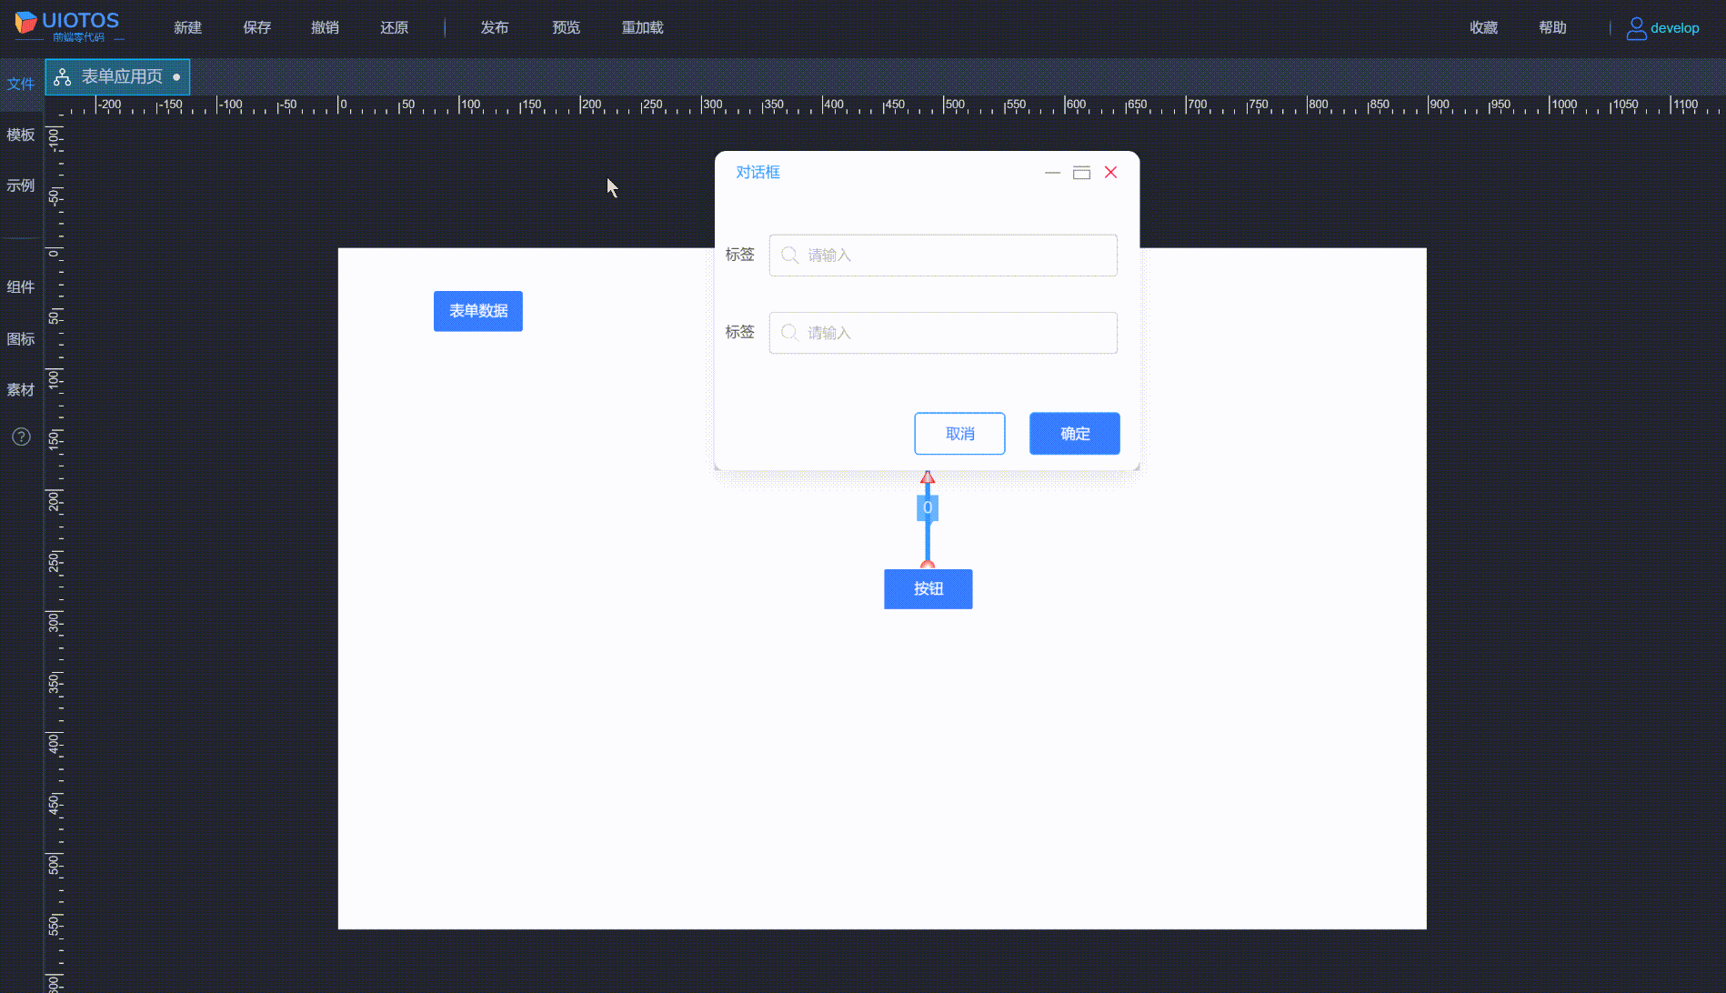1726x993 pixels.
Task: Switch to the 组件 sidebar tab
Action: point(21,287)
